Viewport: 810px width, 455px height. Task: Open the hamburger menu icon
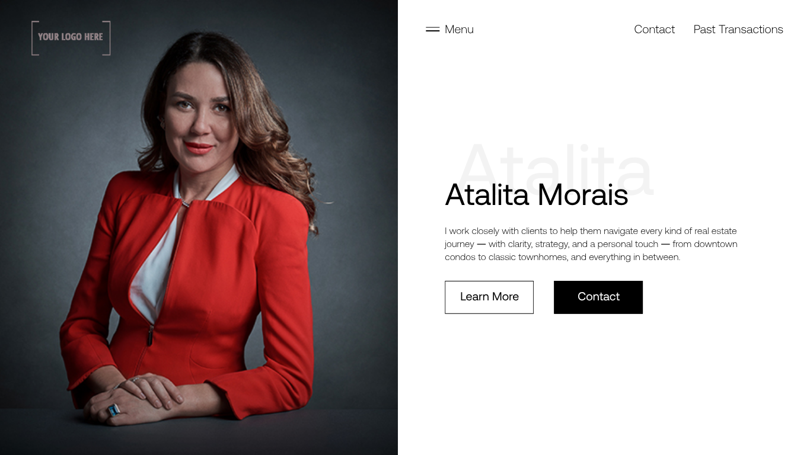(x=432, y=29)
